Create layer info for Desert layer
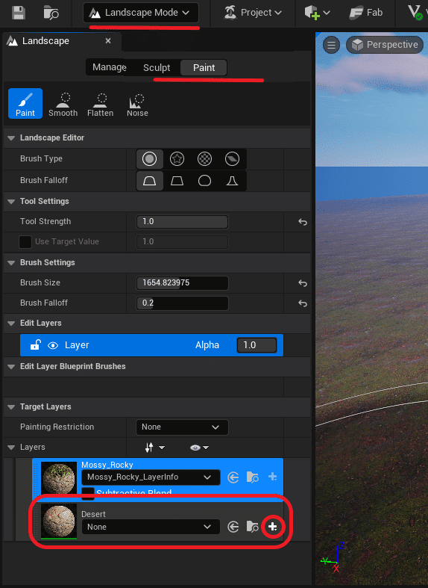 tap(273, 527)
